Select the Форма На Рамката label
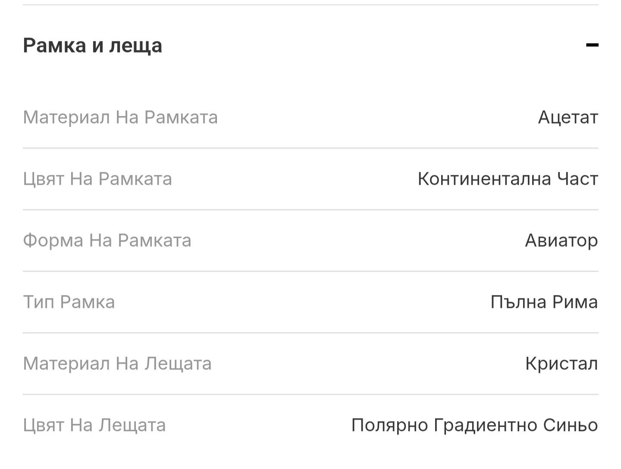Viewport: 621px width, 469px height. pos(107,240)
